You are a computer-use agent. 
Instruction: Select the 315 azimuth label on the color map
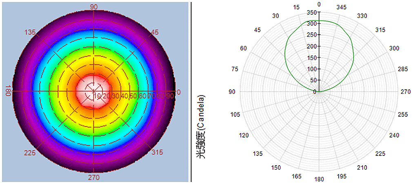[156, 153]
